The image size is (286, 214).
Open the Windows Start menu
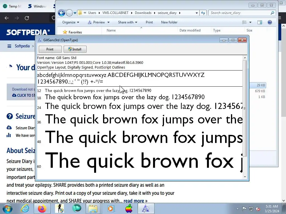click(8, 208)
